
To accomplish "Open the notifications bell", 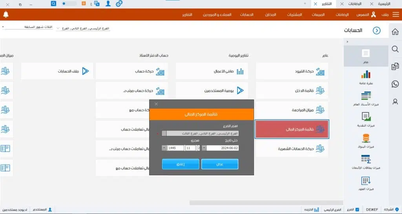I will (x=6, y=15).
